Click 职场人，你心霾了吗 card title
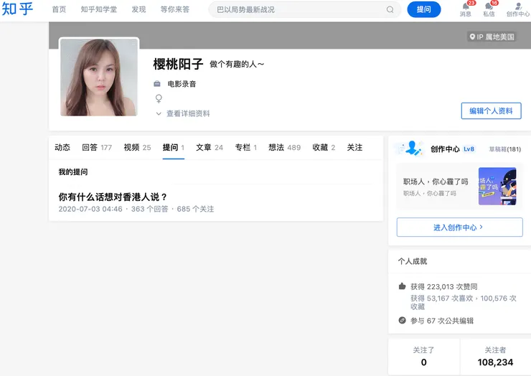531x376 pixels. tap(436, 182)
